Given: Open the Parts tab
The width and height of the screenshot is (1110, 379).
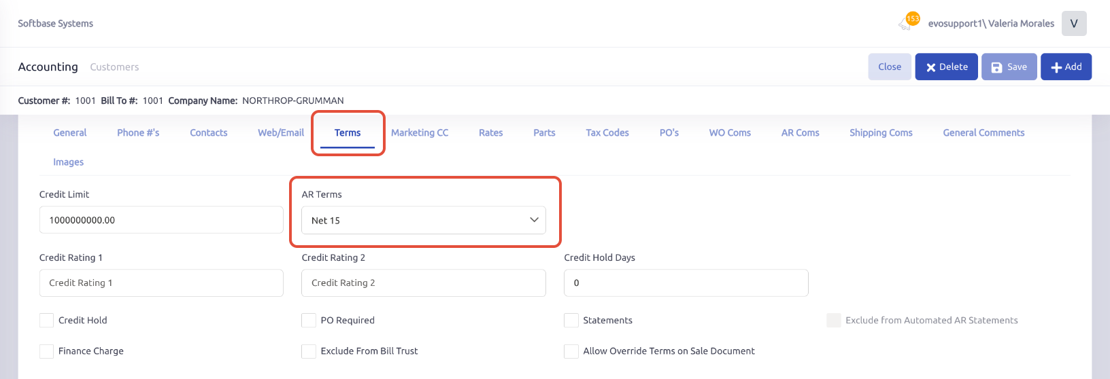Looking at the screenshot, I should (x=544, y=132).
